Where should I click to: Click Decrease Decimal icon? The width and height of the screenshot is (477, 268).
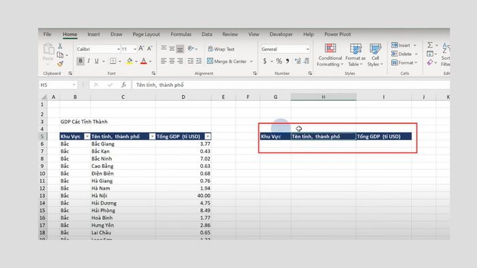tap(306, 61)
